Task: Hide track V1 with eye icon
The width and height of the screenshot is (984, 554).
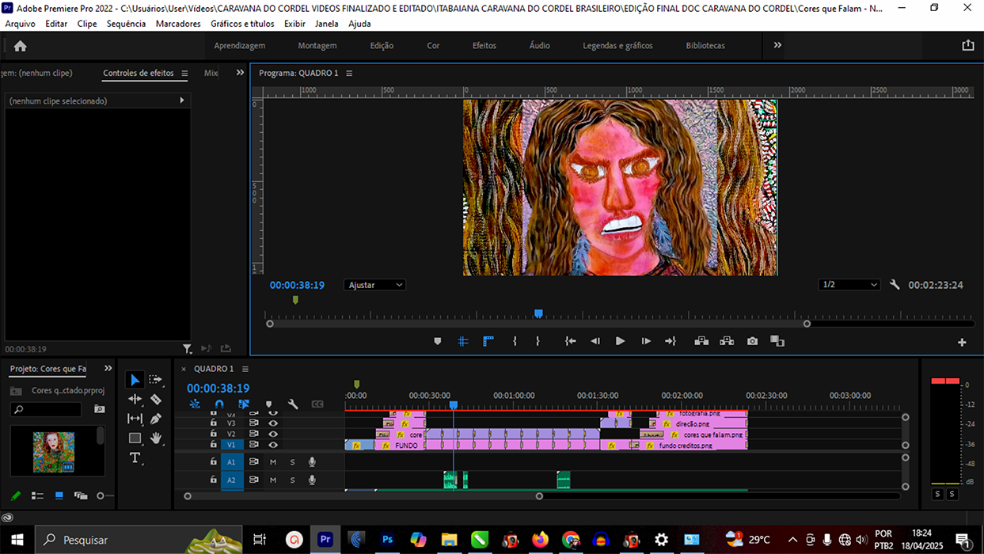Action: pos(273,445)
